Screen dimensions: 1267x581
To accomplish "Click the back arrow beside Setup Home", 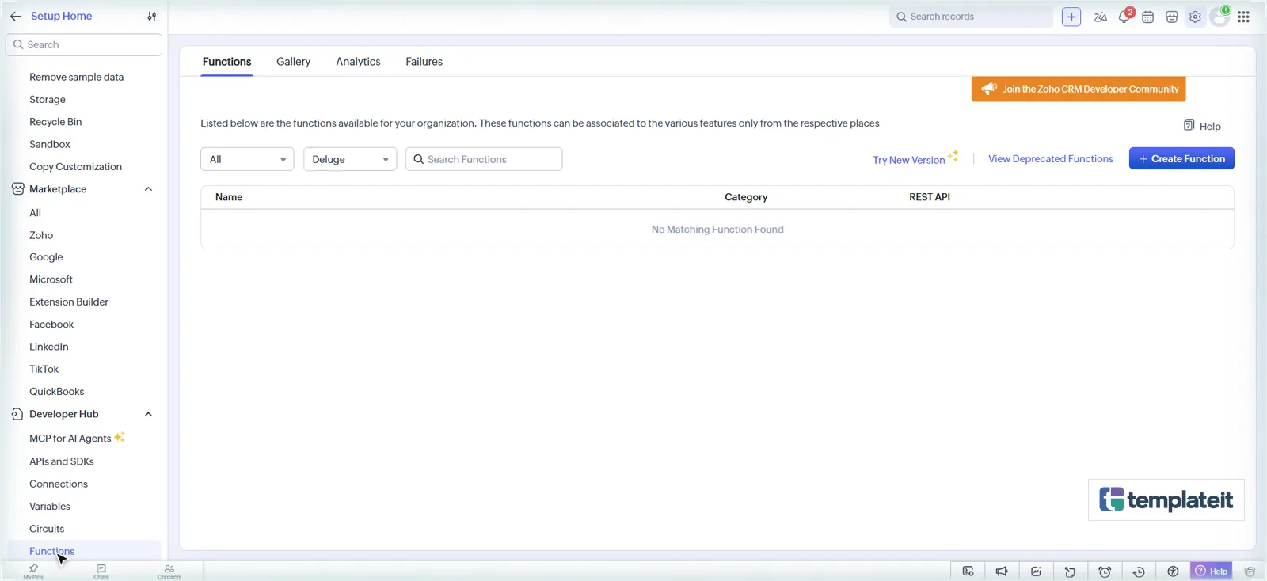I will (15, 16).
